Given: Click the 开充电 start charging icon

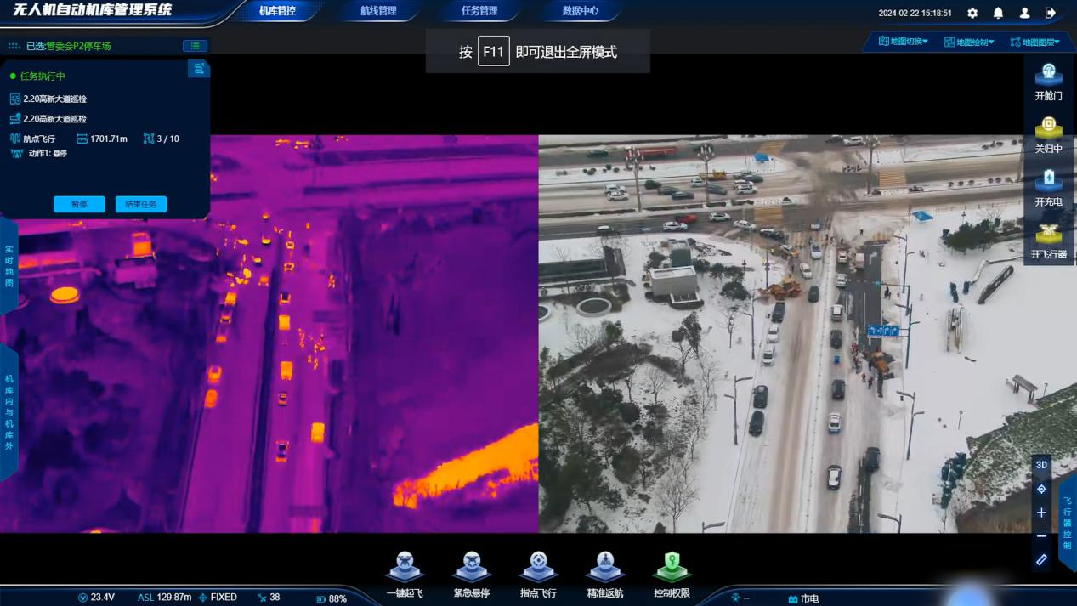Looking at the screenshot, I should point(1048,182).
